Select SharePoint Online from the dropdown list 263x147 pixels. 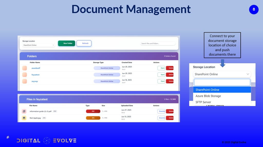(x=222, y=90)
